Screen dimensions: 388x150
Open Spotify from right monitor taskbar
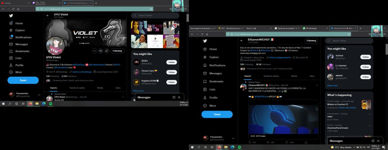point(239,147)
